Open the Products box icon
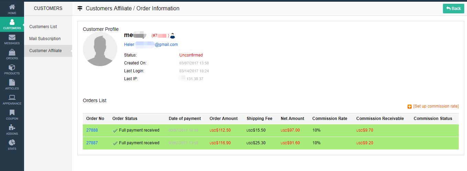The image size is (467, 171). (x=12, y=68)
